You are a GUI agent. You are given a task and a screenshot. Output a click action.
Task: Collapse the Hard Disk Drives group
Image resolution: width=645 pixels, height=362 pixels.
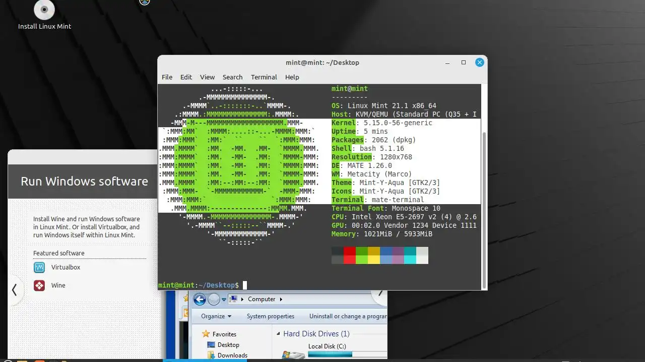click(x=278, y=334)
